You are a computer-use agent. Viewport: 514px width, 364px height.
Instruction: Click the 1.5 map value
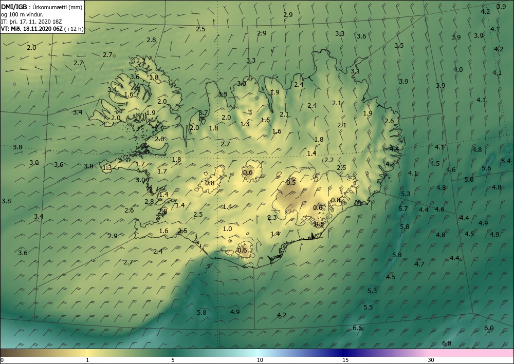click(266, 120)
